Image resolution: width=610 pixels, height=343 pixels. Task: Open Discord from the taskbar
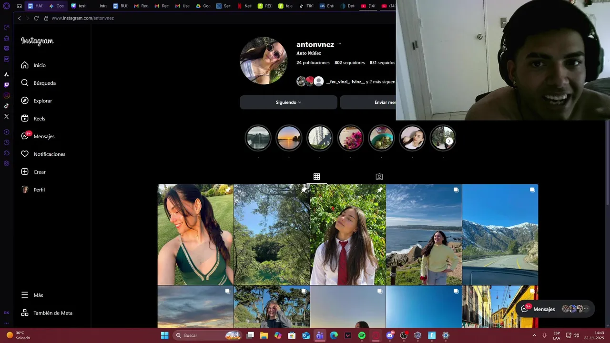[390, 335]
